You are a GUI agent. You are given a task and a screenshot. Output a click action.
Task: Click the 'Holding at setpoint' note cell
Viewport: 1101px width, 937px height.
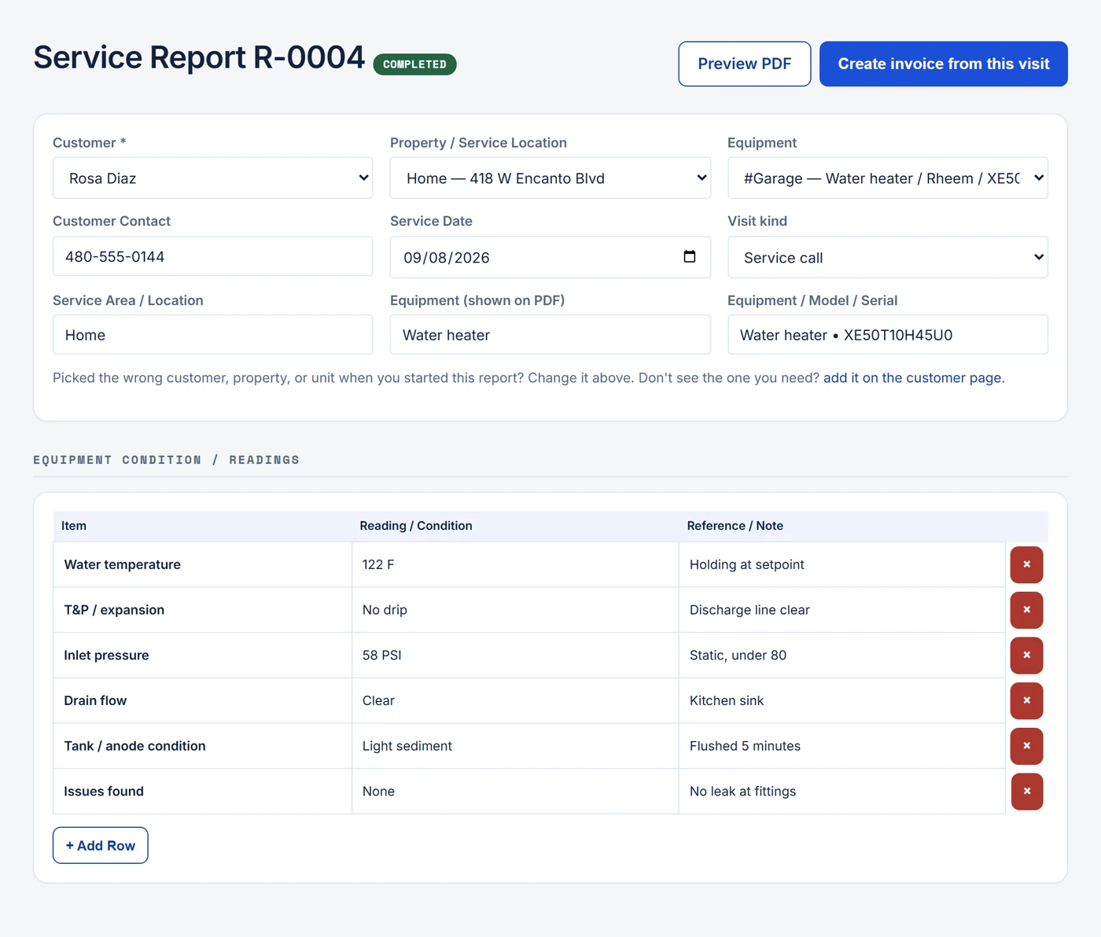click(842, 564)
